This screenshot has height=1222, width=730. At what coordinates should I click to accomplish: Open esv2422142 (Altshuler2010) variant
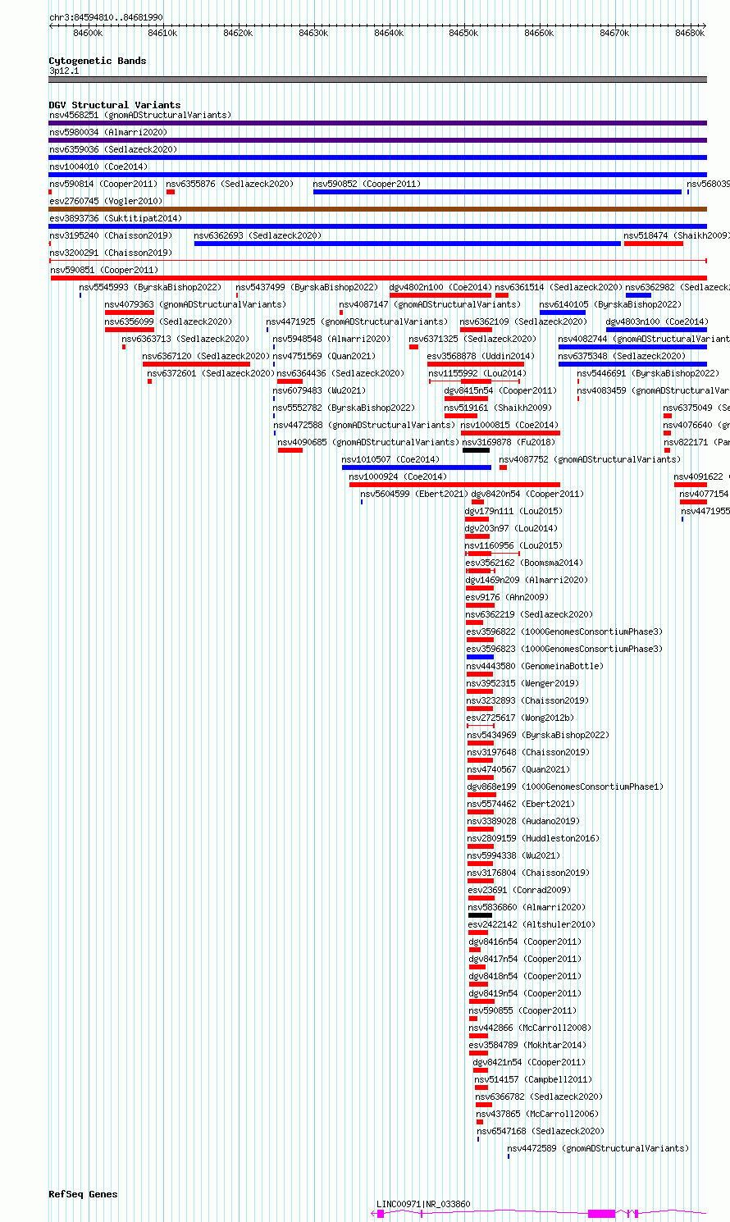point(532,924)
